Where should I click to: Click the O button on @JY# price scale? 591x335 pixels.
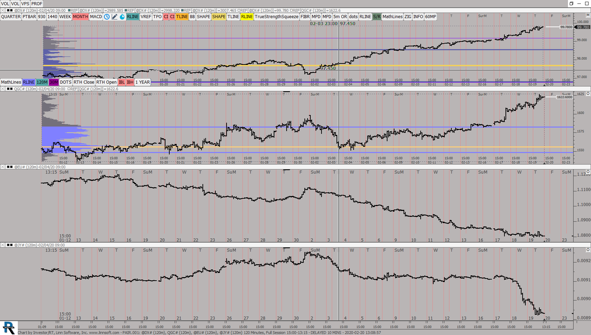click(x=588, y=250)
